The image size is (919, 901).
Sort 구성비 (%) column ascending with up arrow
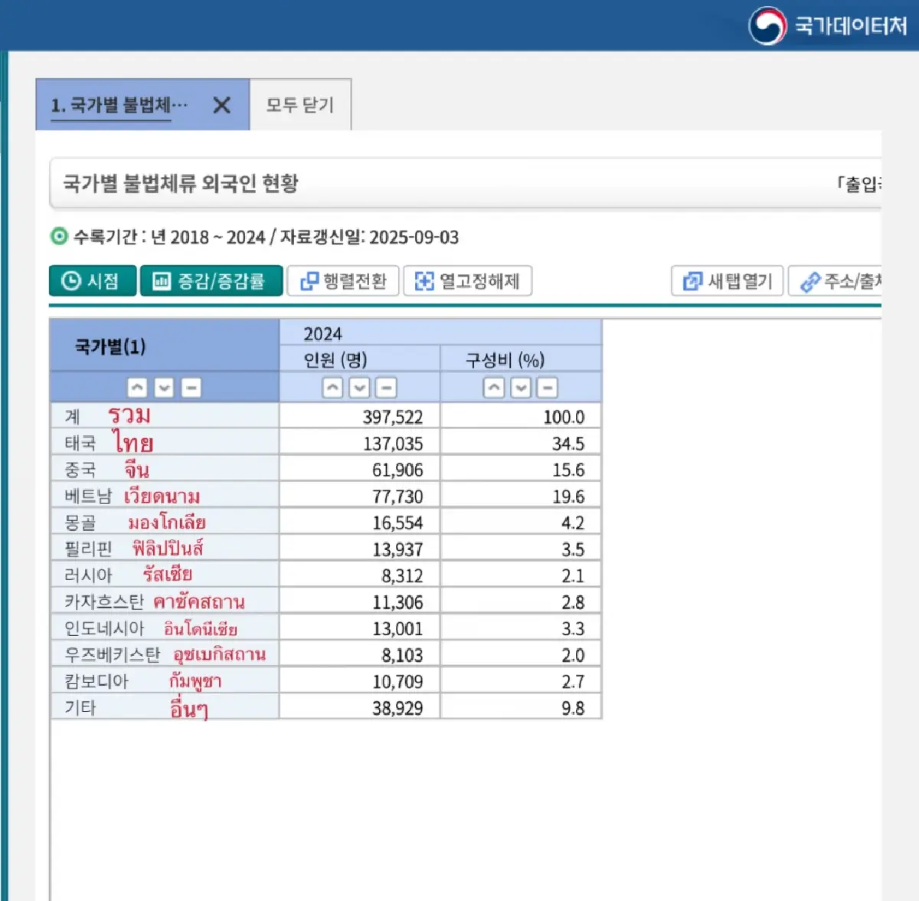pyautogui.click(x=494, y=388)
